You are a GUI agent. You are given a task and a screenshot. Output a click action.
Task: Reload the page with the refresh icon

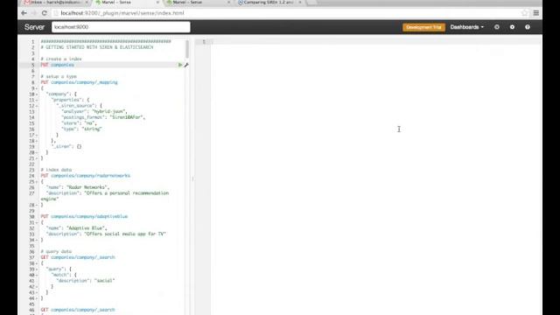click(45, 13)
